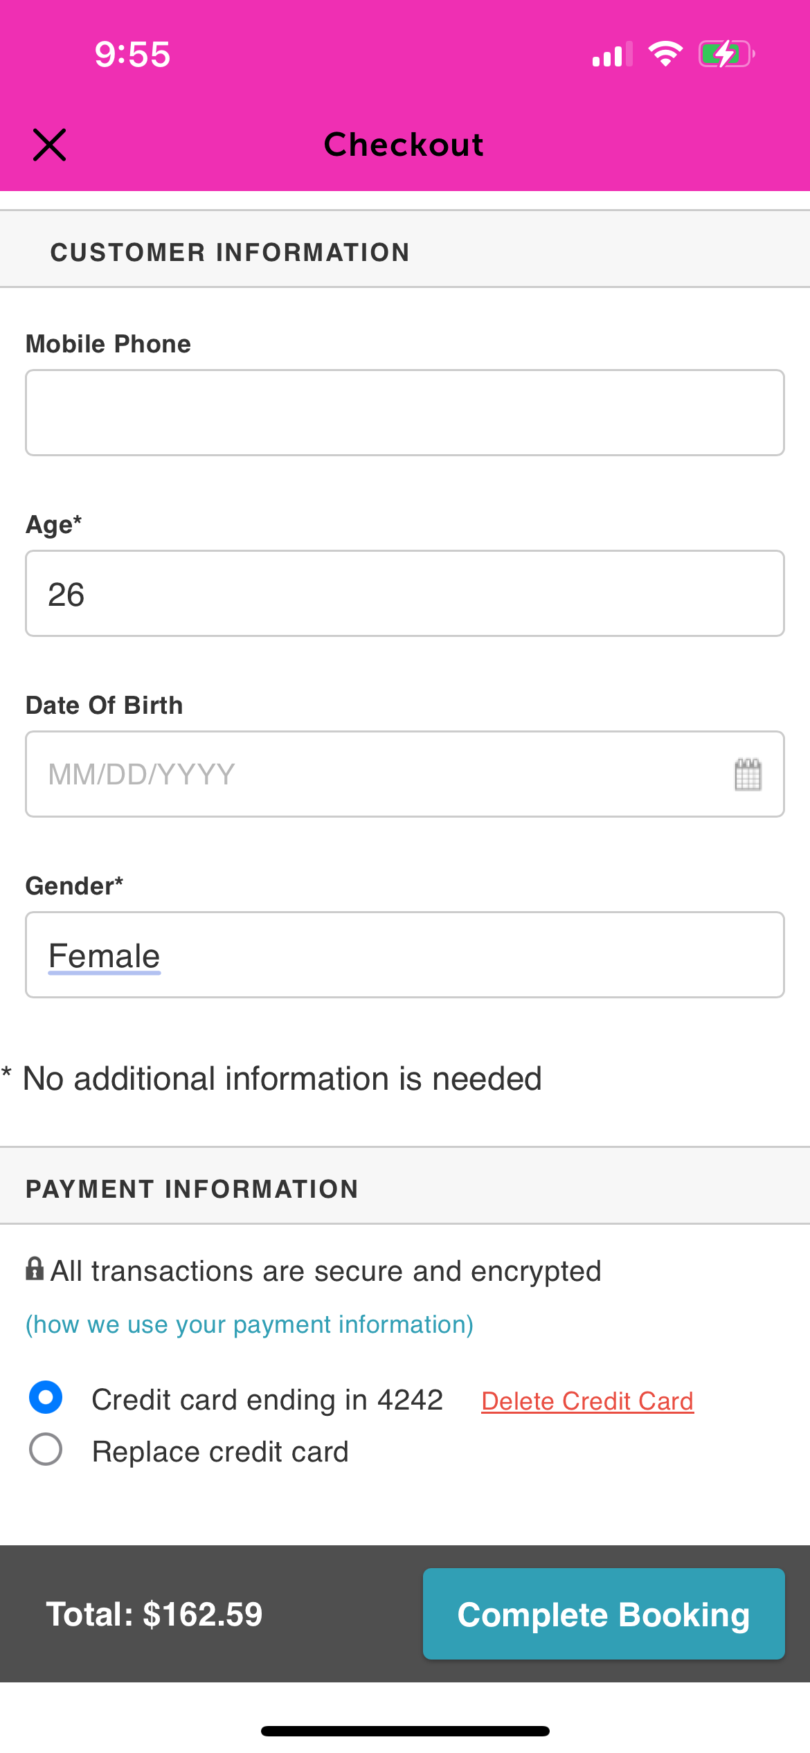Tap the battery charging status icon
Screen dimensions: 810x1753
click(726, 54)
